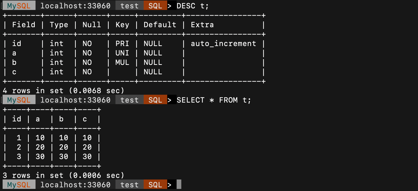
Task: Click the Type column header
Action: [59, 25]
